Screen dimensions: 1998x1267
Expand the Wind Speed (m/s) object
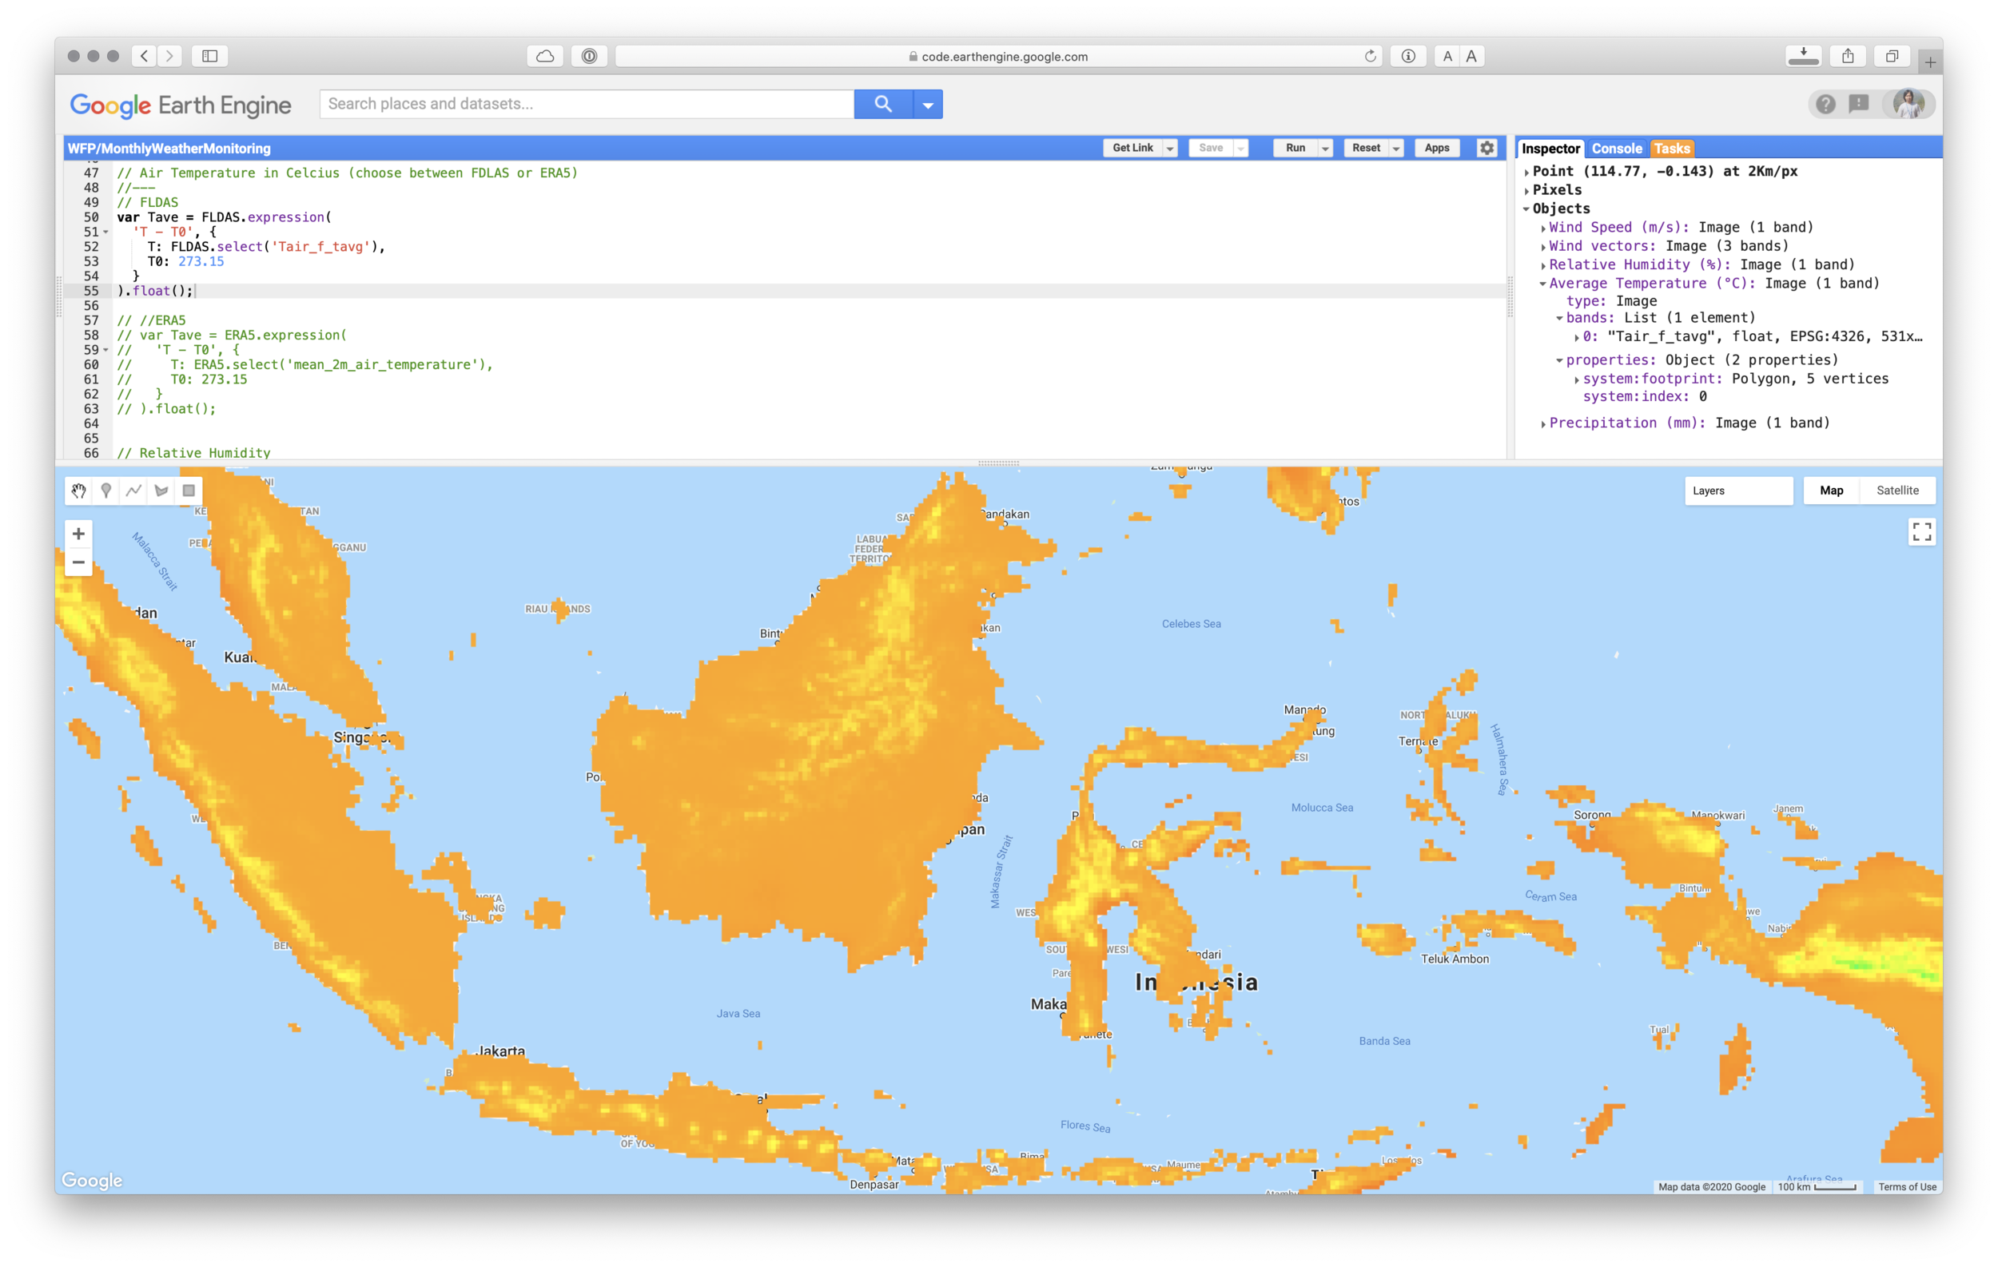1542,228
